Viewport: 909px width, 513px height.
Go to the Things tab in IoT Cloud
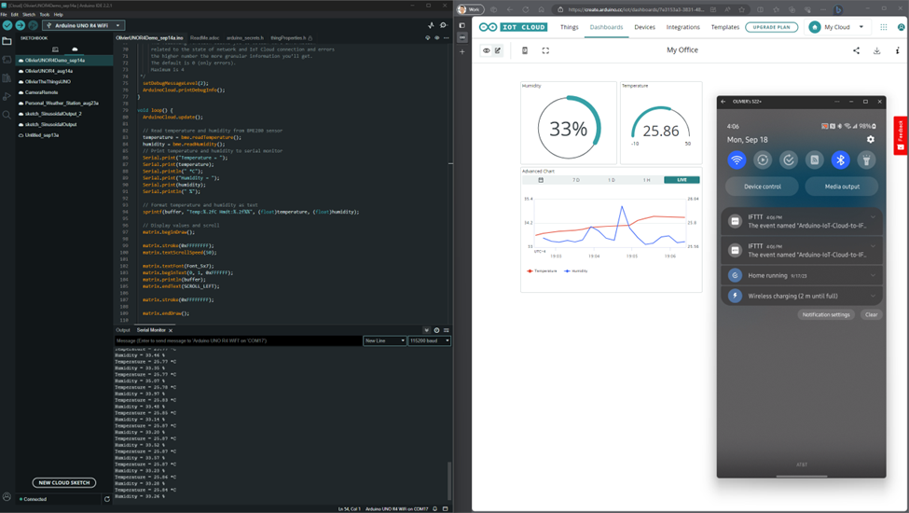(570, 27)
